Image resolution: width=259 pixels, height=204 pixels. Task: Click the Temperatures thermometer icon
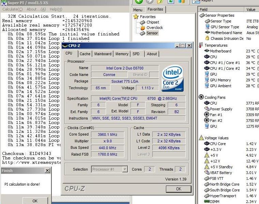201,45
